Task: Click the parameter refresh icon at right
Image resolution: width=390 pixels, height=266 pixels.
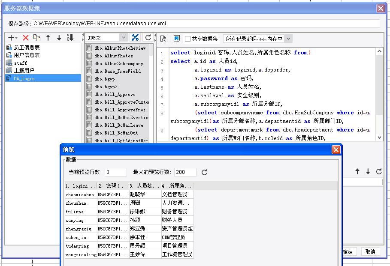Action: tap(379, 171)
